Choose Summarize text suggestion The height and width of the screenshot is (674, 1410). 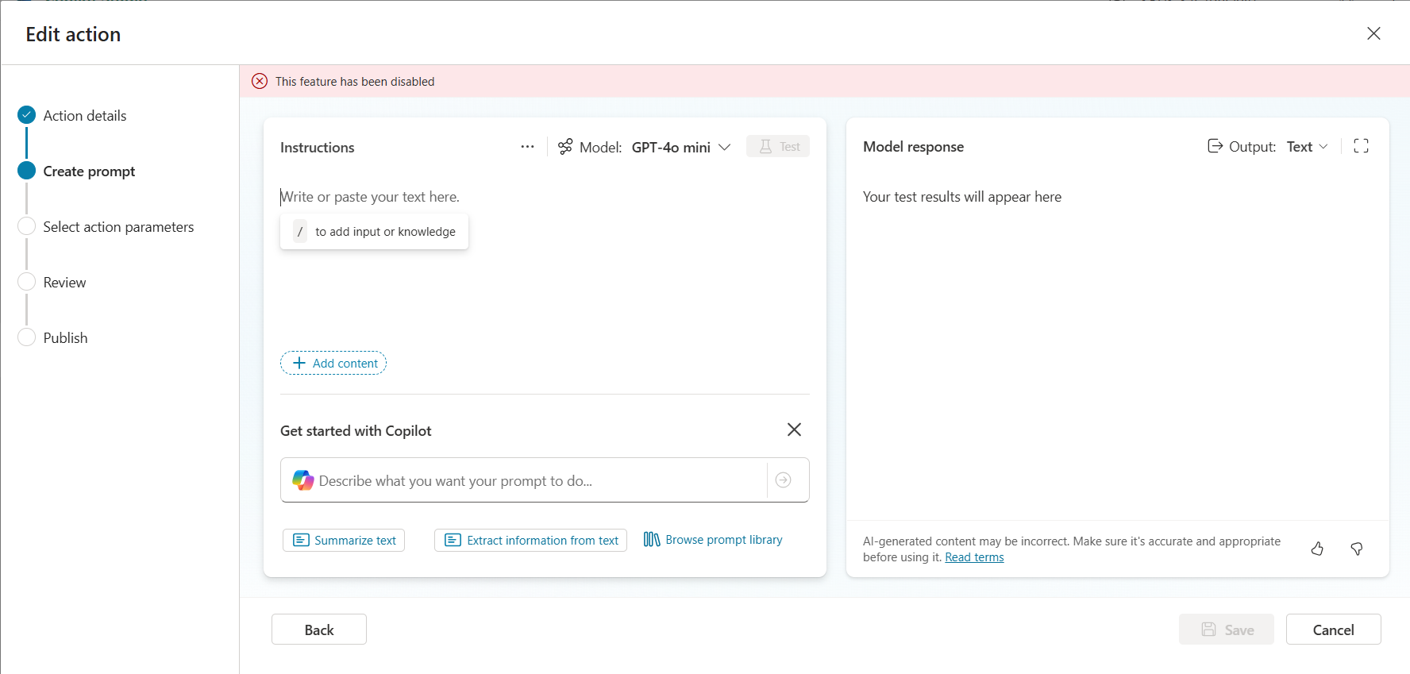point(344,540)
